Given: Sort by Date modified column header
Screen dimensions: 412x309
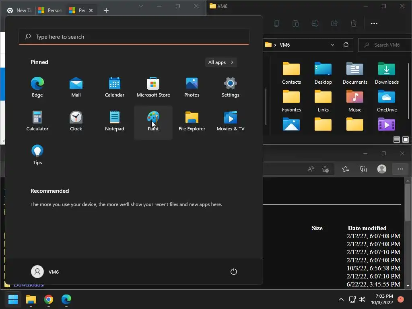Looking at the screenshot, I should 367,228.
